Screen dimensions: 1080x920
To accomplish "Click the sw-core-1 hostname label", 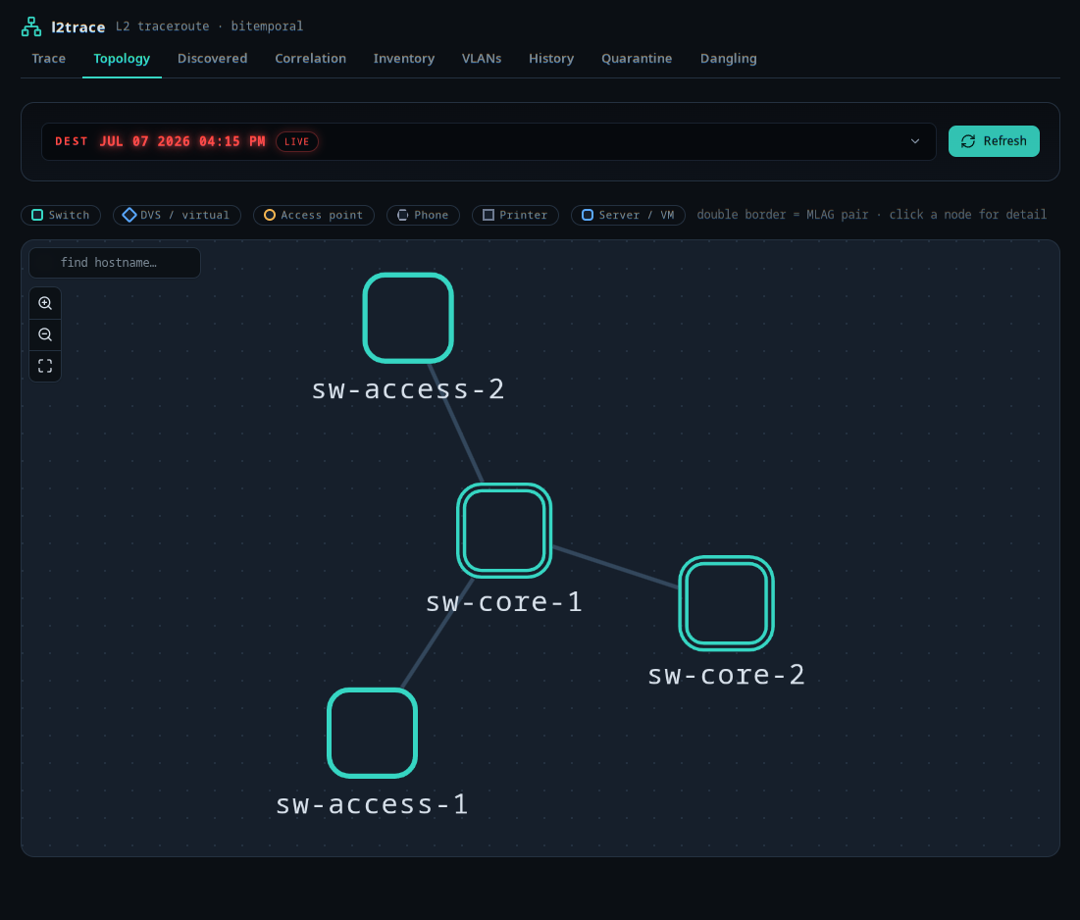I will [504, 602].
